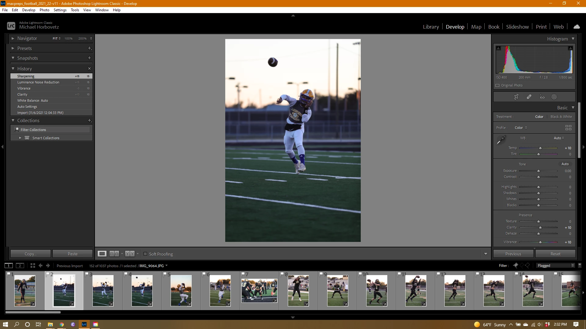Check the Original Photo checkbox
586x329 pixels.
[497, 85]
